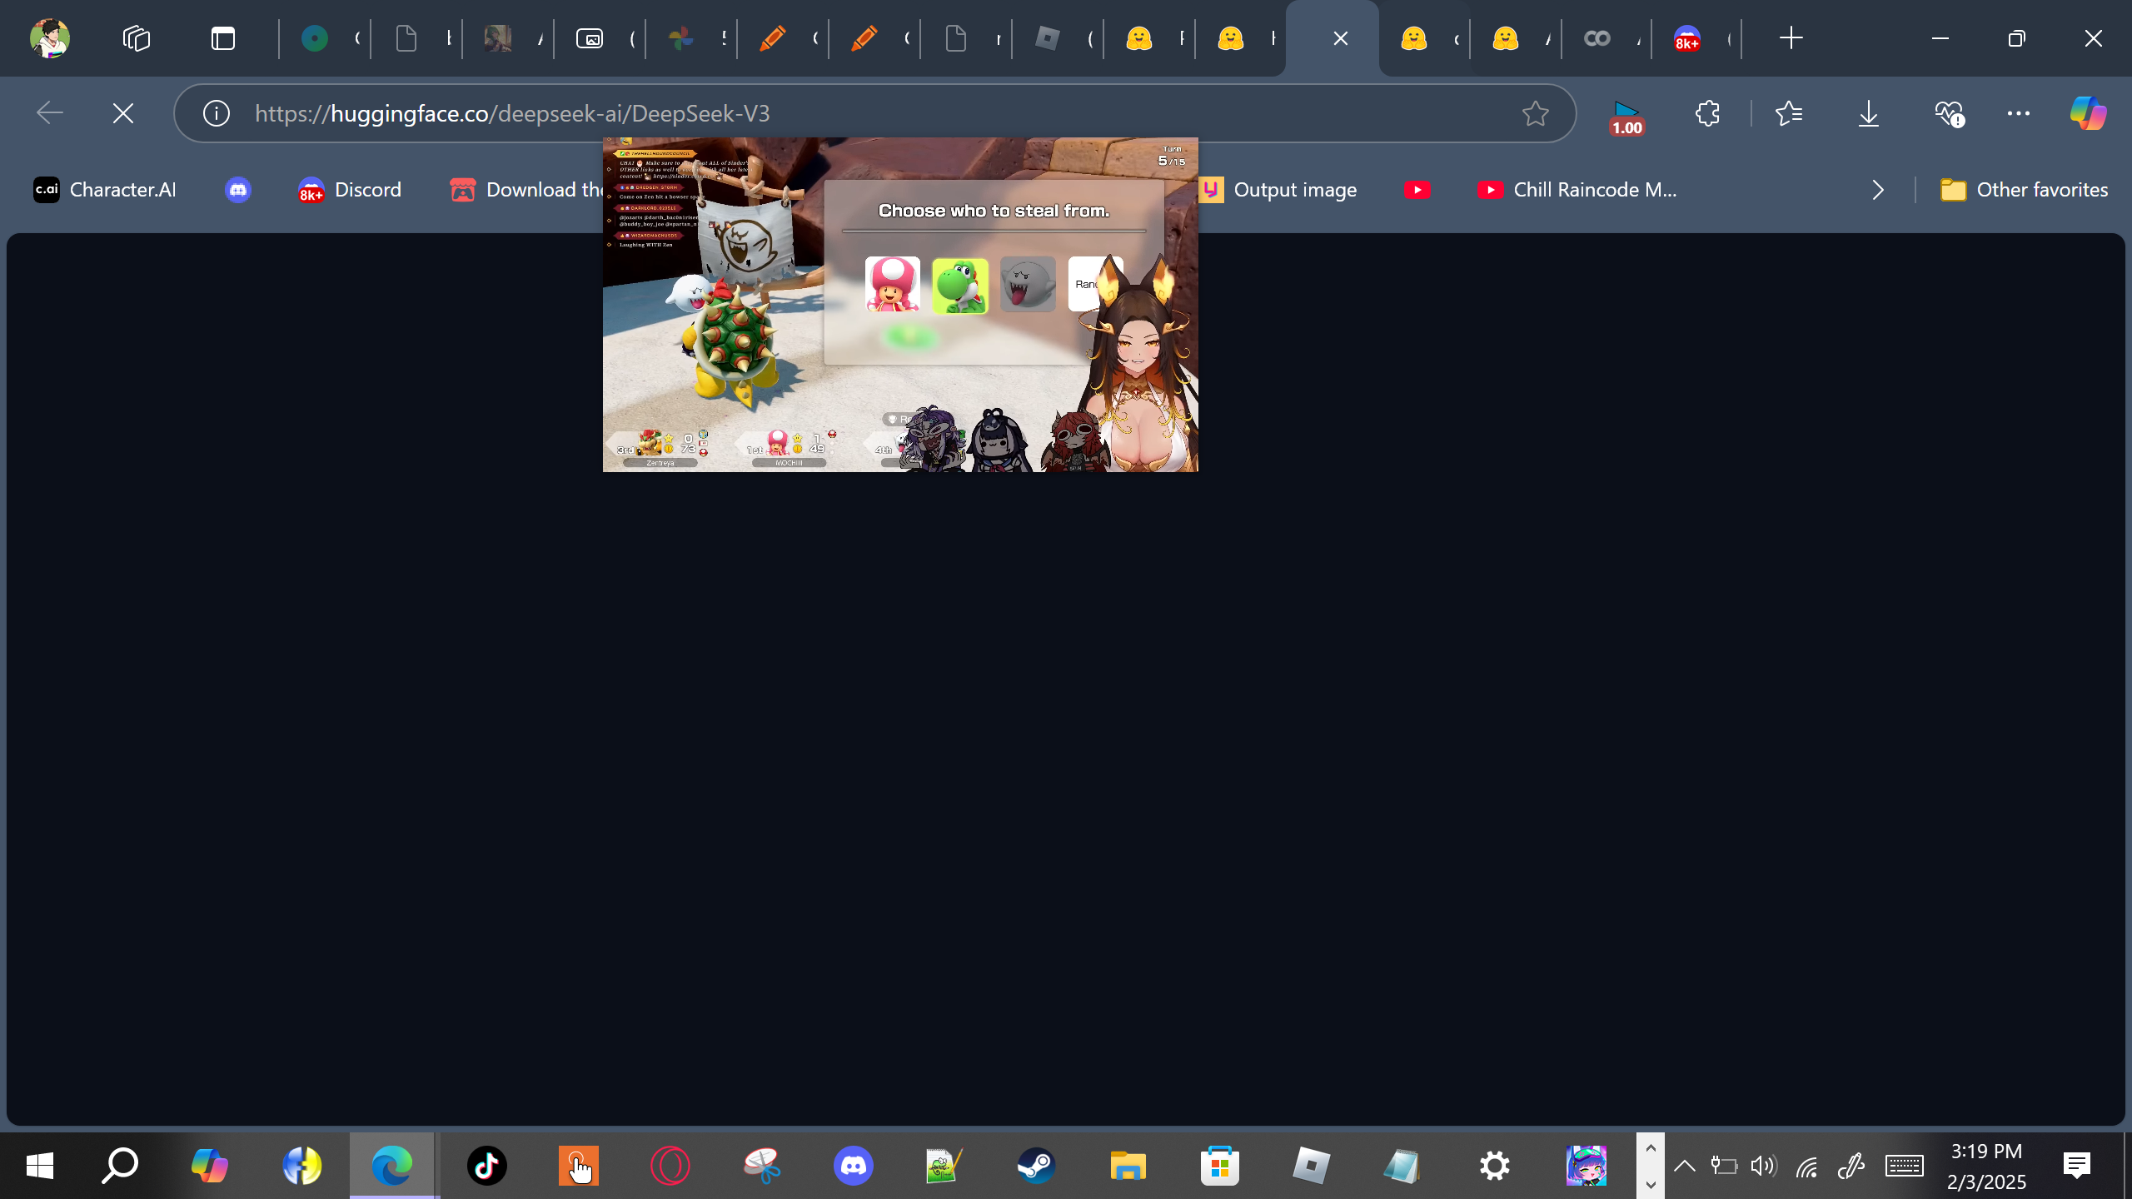Open Browser essentials heart icon
This screenshot has height=1199, width=2132.
click(1949, 113)
